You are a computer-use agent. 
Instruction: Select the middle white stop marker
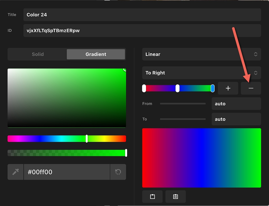click(x=178, y=88)
